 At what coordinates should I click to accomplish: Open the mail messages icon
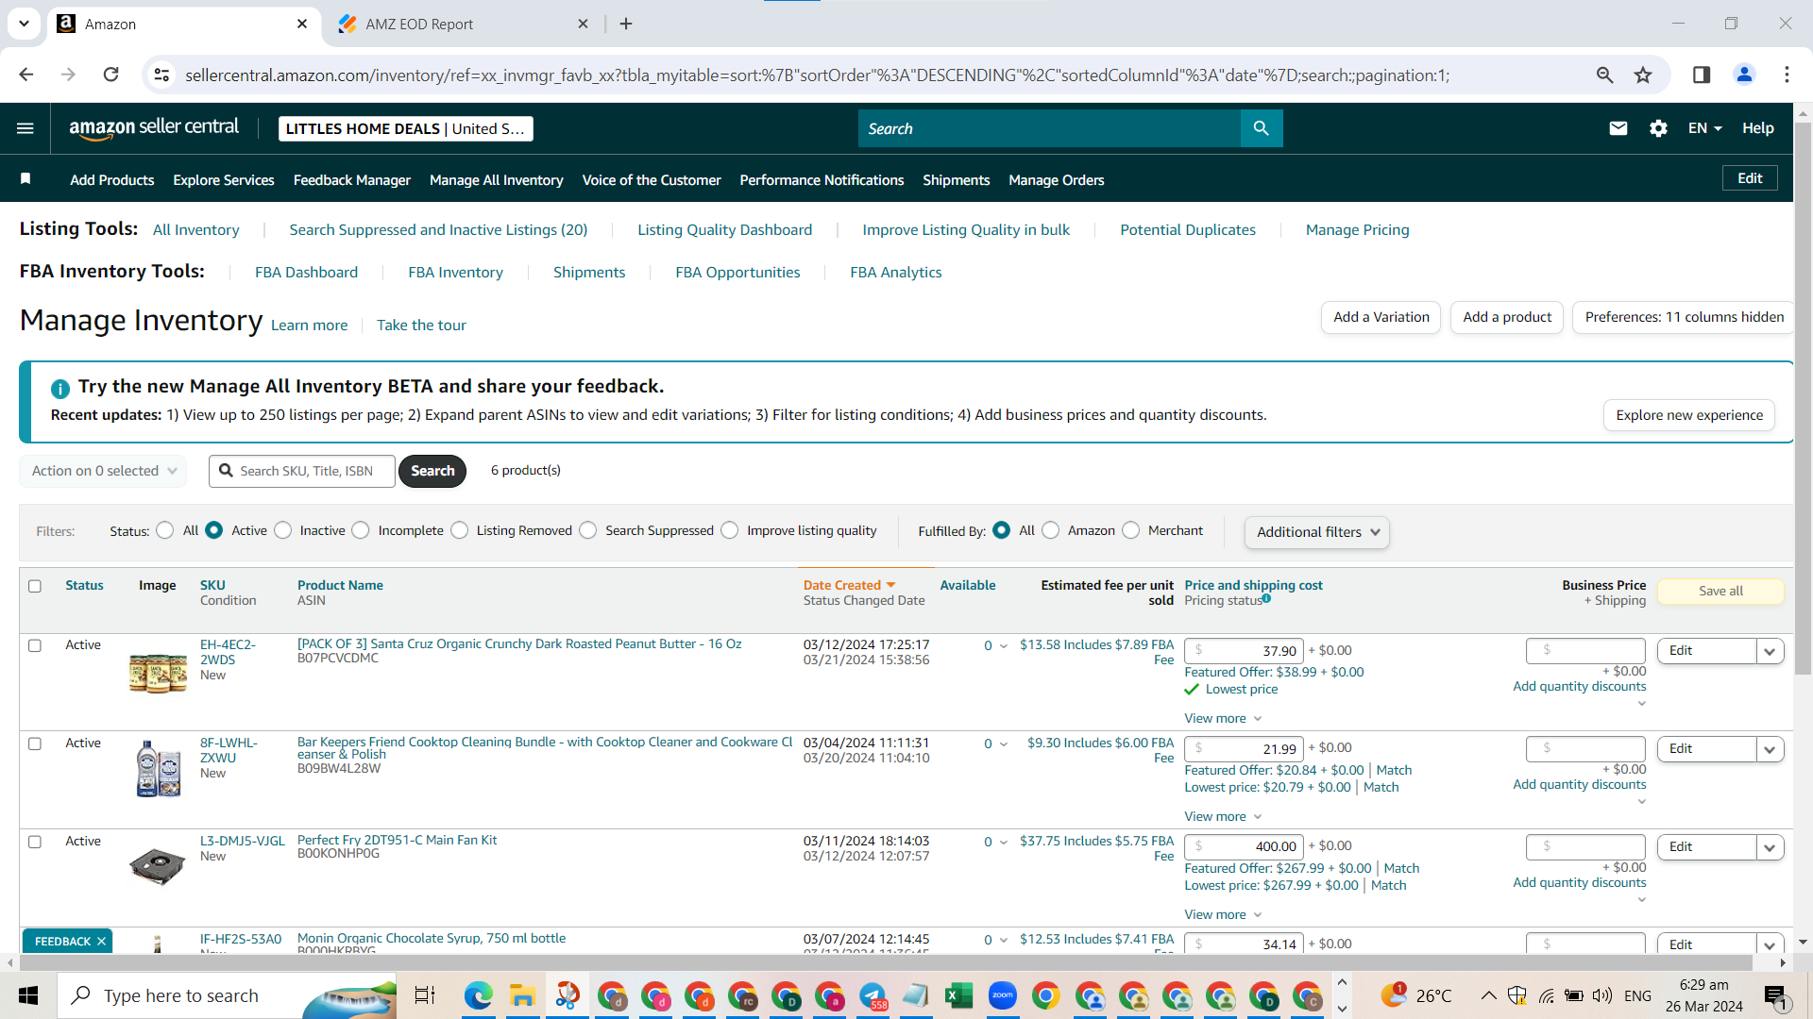pos(1618,128)
